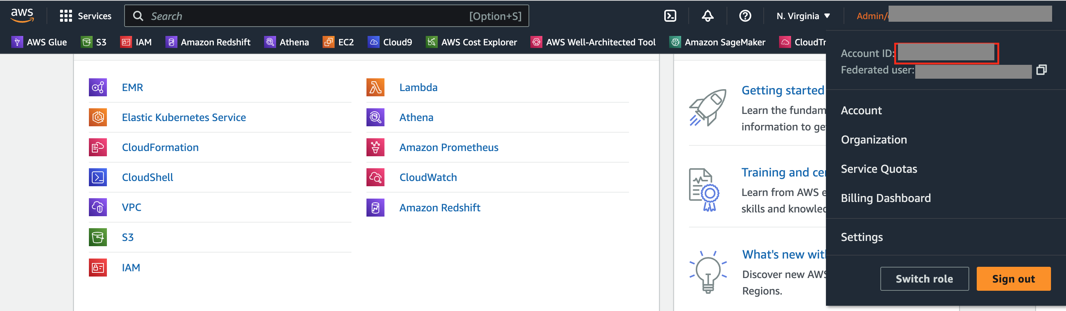Screen dimensions: 1066x311
Task: Click the S3 bucket icon in the list
Action: (x=98, y=238)
